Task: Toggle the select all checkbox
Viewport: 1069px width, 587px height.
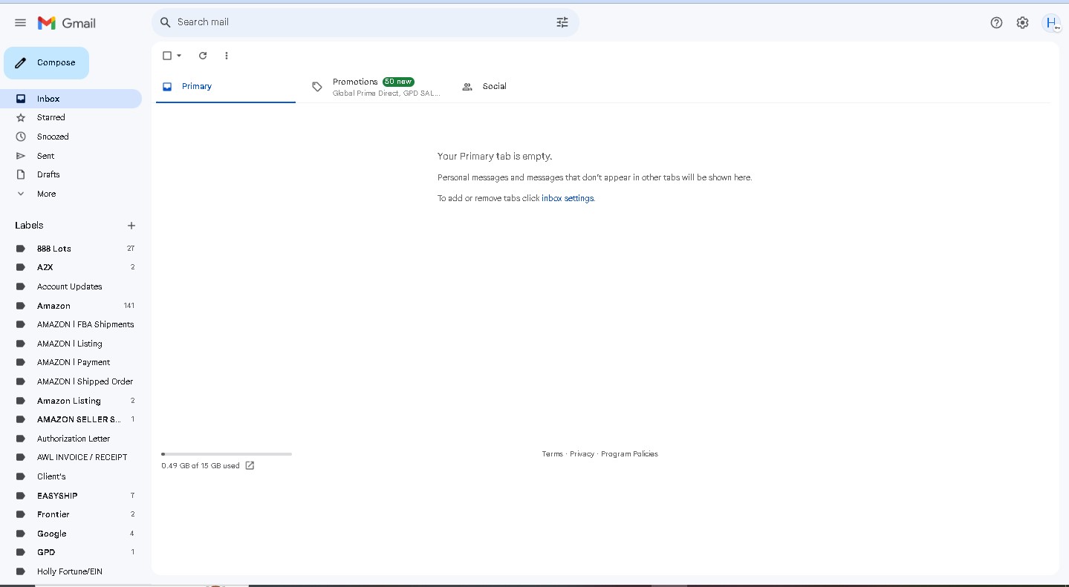Action: [167, 56]
